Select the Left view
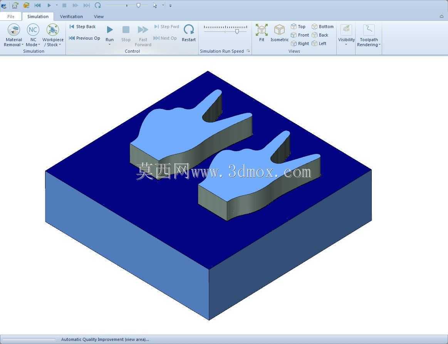The height and width of the screenshot is (344, 448). coord(319,44)
